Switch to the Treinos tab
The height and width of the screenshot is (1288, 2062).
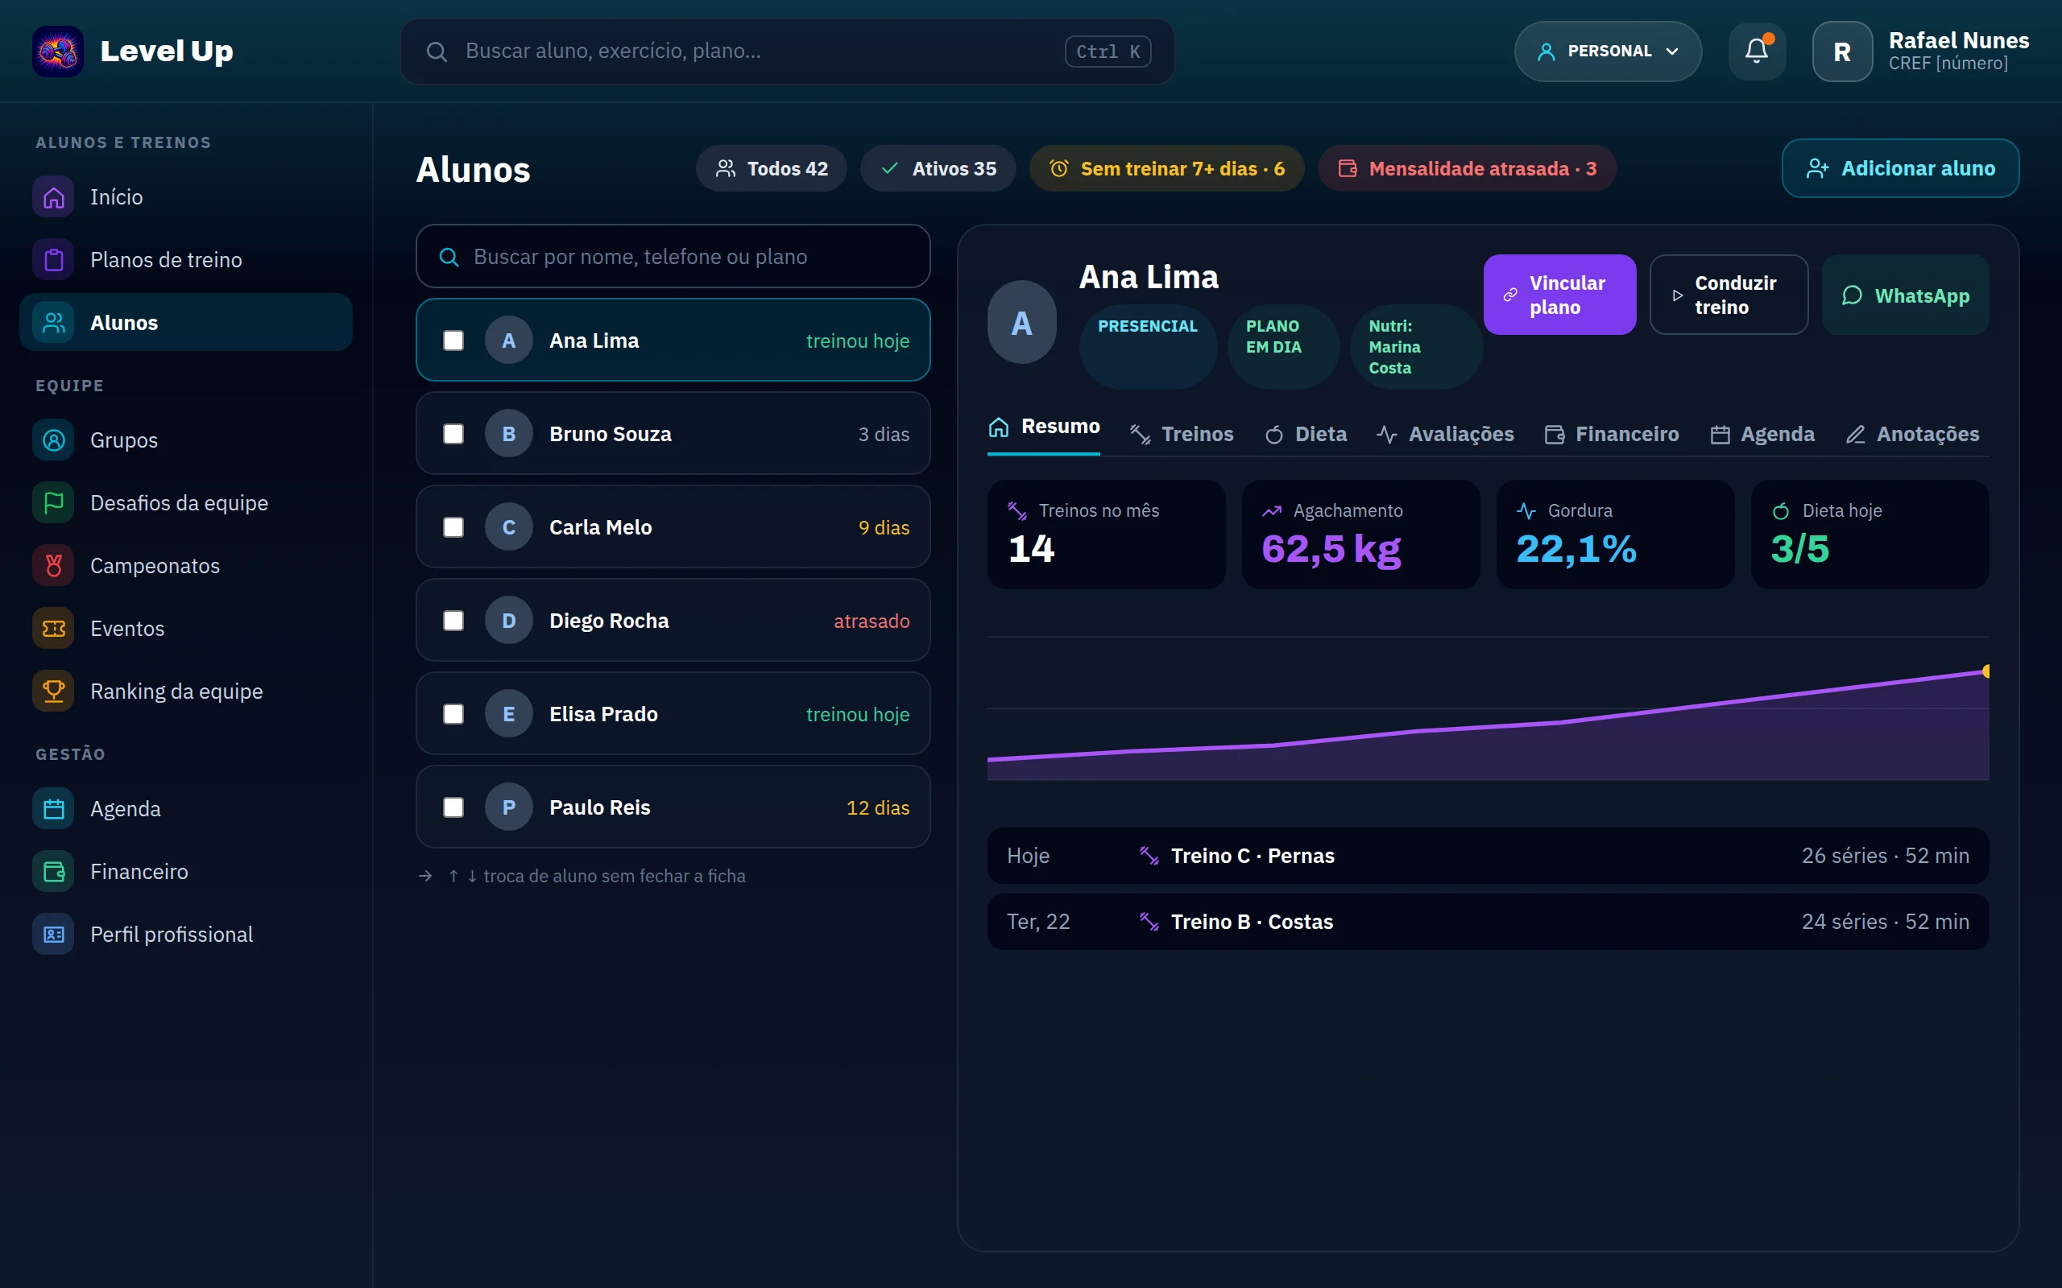(x=1182, y=435)
